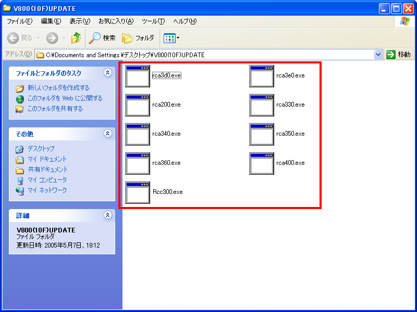This screenshot has width=417, height=312.
Task: Expand the address bar dropdown
Action: pyautogui.click(x=378, y=55)
